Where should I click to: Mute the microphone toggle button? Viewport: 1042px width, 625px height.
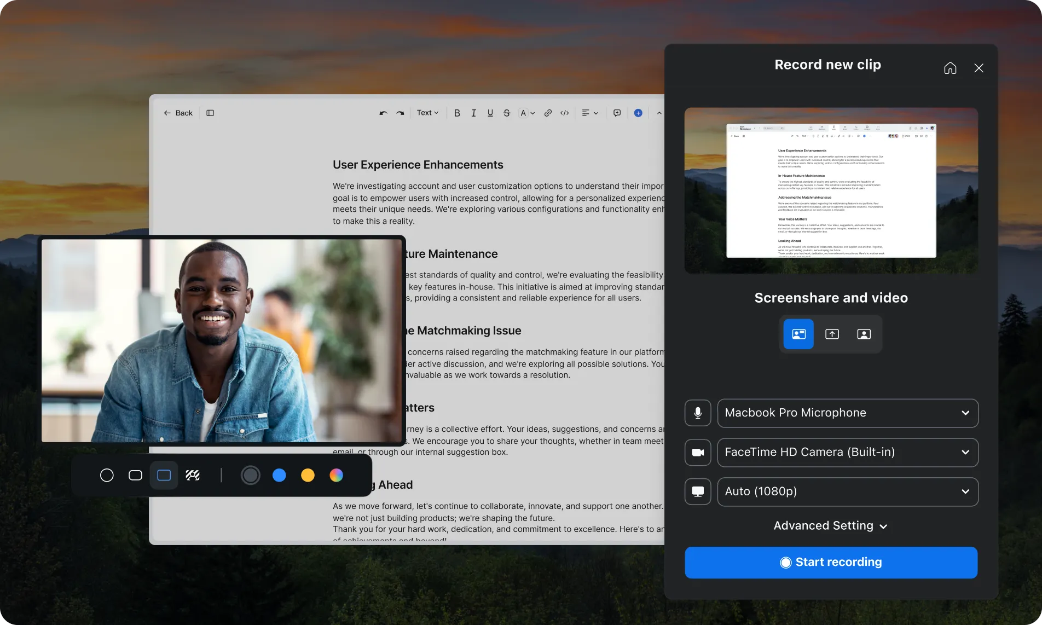click(x=698, y=413)
